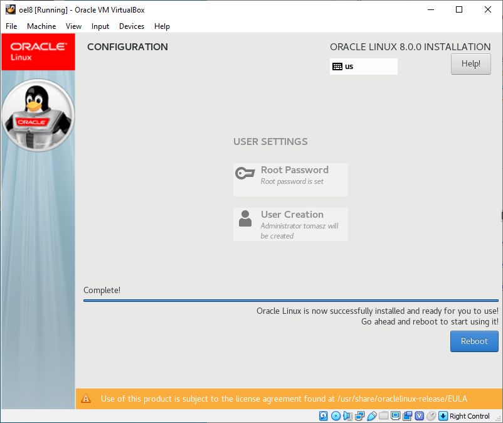
Task: Open the Input menu
Action: (x=100, y=26)
